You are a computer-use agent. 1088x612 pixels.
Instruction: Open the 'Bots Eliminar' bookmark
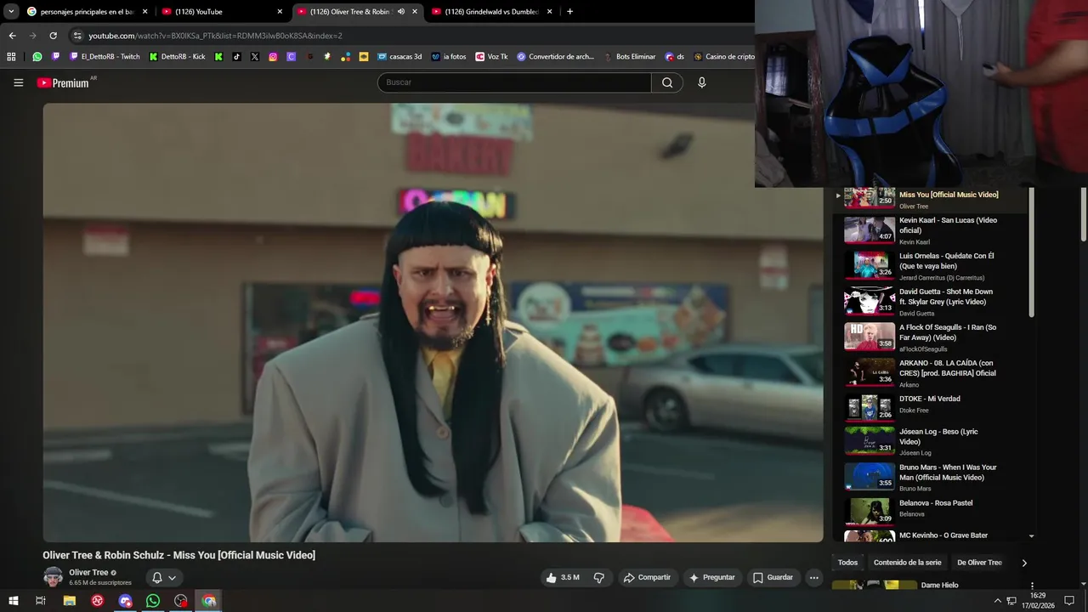629,57
